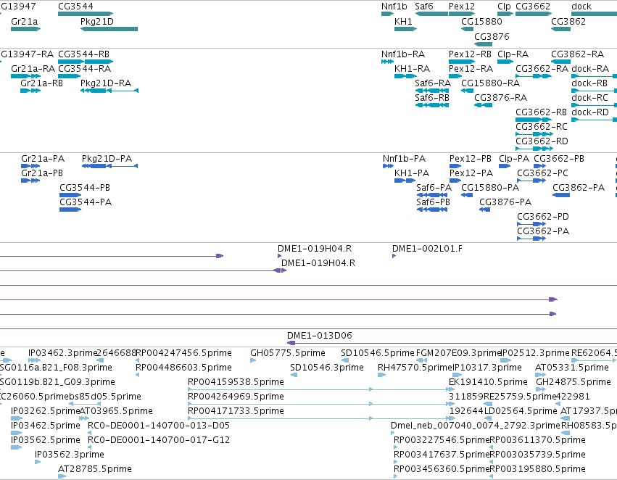Click the Clp gene label
The width and height of the screenshot is (617, 480).
(x=504, y=7)
